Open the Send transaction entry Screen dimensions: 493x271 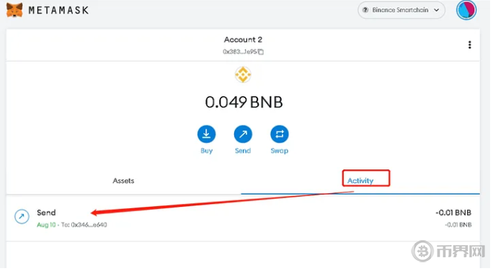(243, 218)
